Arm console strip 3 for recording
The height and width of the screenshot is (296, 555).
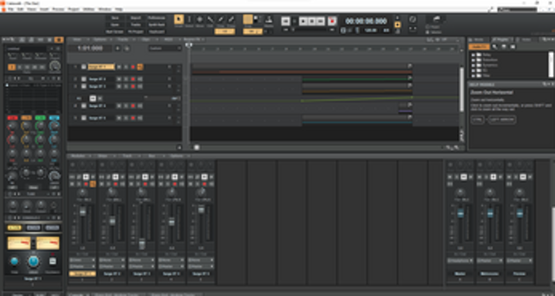pyautogui.click(x=145, y=184)
